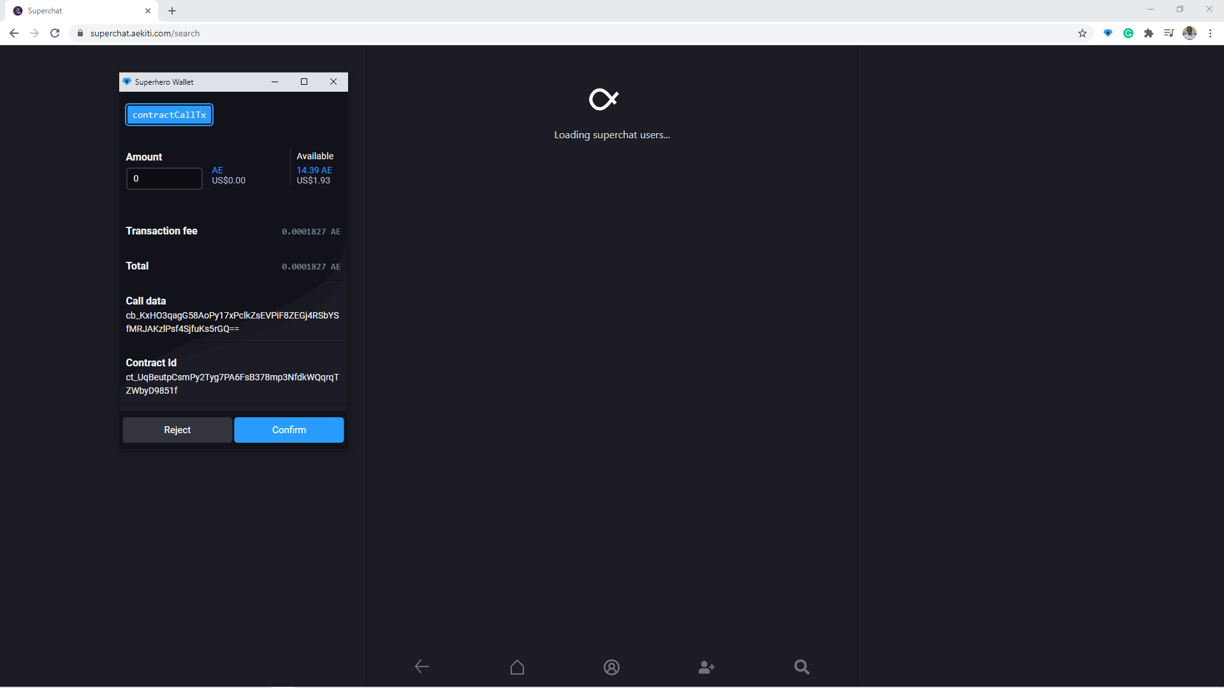This screenshot has height=688, width=1224.
Task: Reload the page
Action: [55, 33]
